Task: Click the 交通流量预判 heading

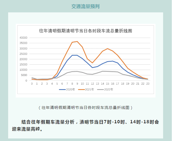Action: 85,6
